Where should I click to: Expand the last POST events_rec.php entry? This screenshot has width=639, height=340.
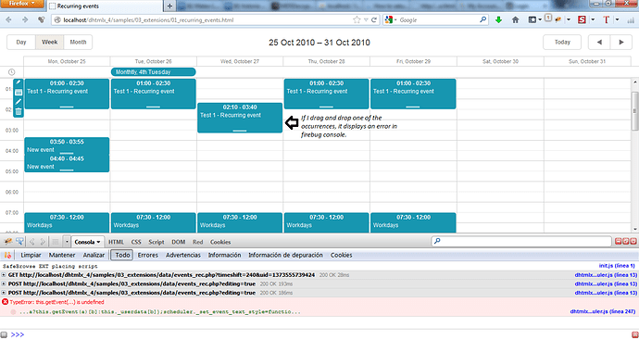click(x=4, y=293)
